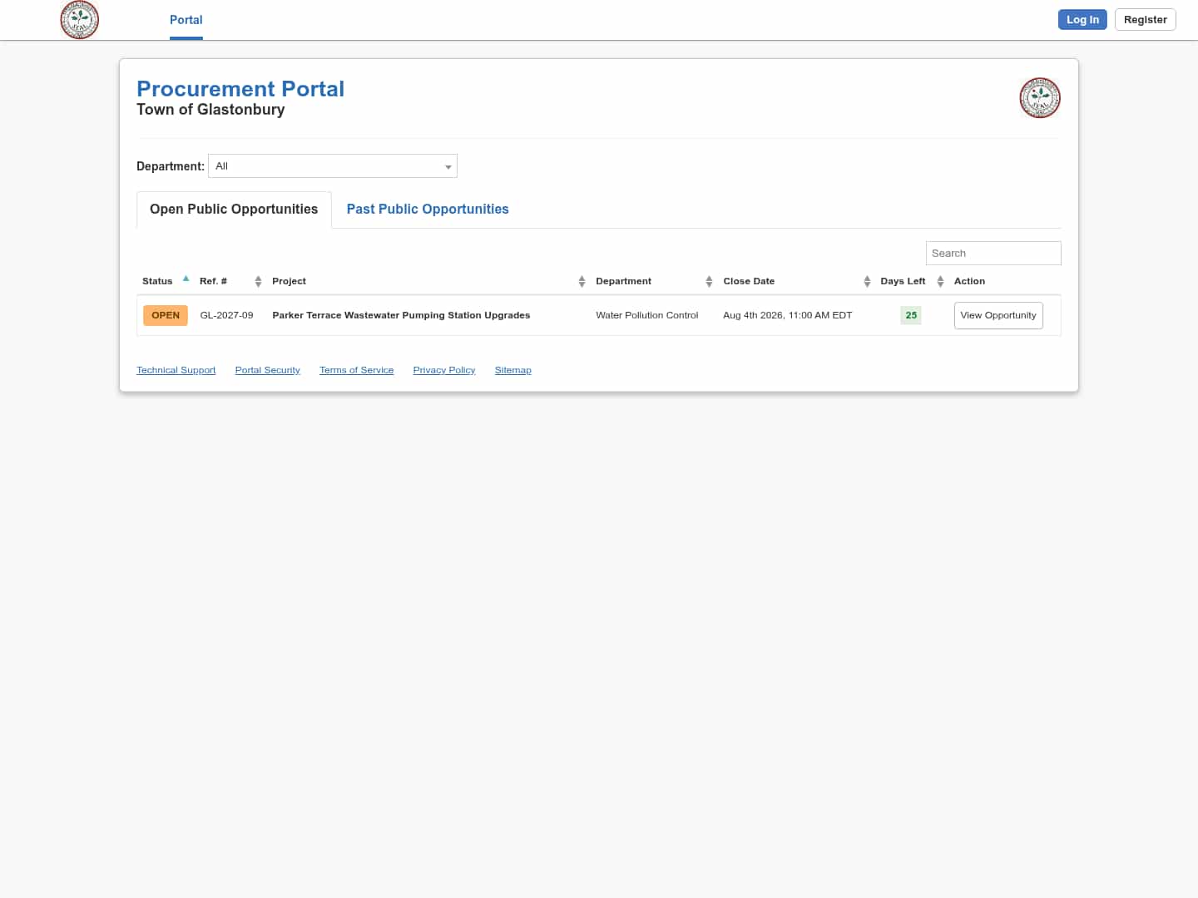Click reference number GL-2027-09
The height and width of the screenshot is (898, 1198).
click(x=226, y=315)
